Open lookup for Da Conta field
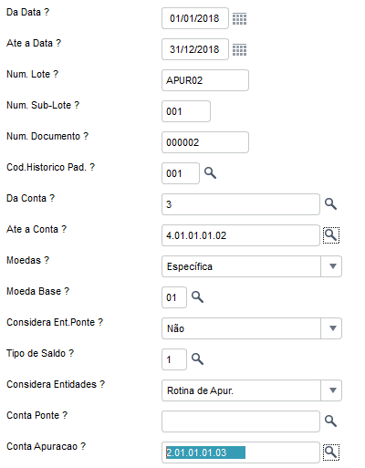The width and height of the screenshot is (365, 468). click(330, 204)
